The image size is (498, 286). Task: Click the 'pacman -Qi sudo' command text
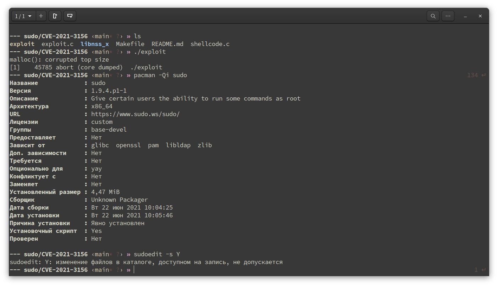pos(160,75)
